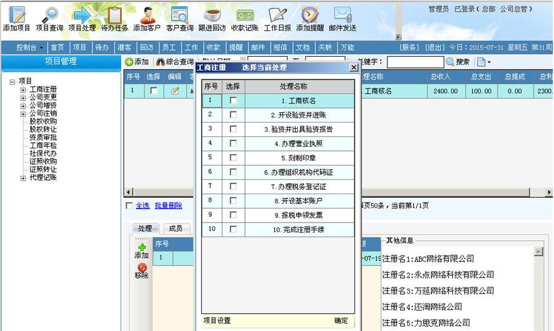Check the box for 3.验资并出具验资报告
The width and height of the screenshot is (554, 331).
pos(233,129)
